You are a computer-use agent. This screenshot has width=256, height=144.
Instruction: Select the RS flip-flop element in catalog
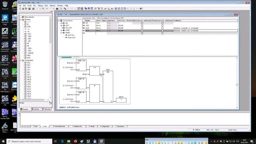click(x=28, y=44)
